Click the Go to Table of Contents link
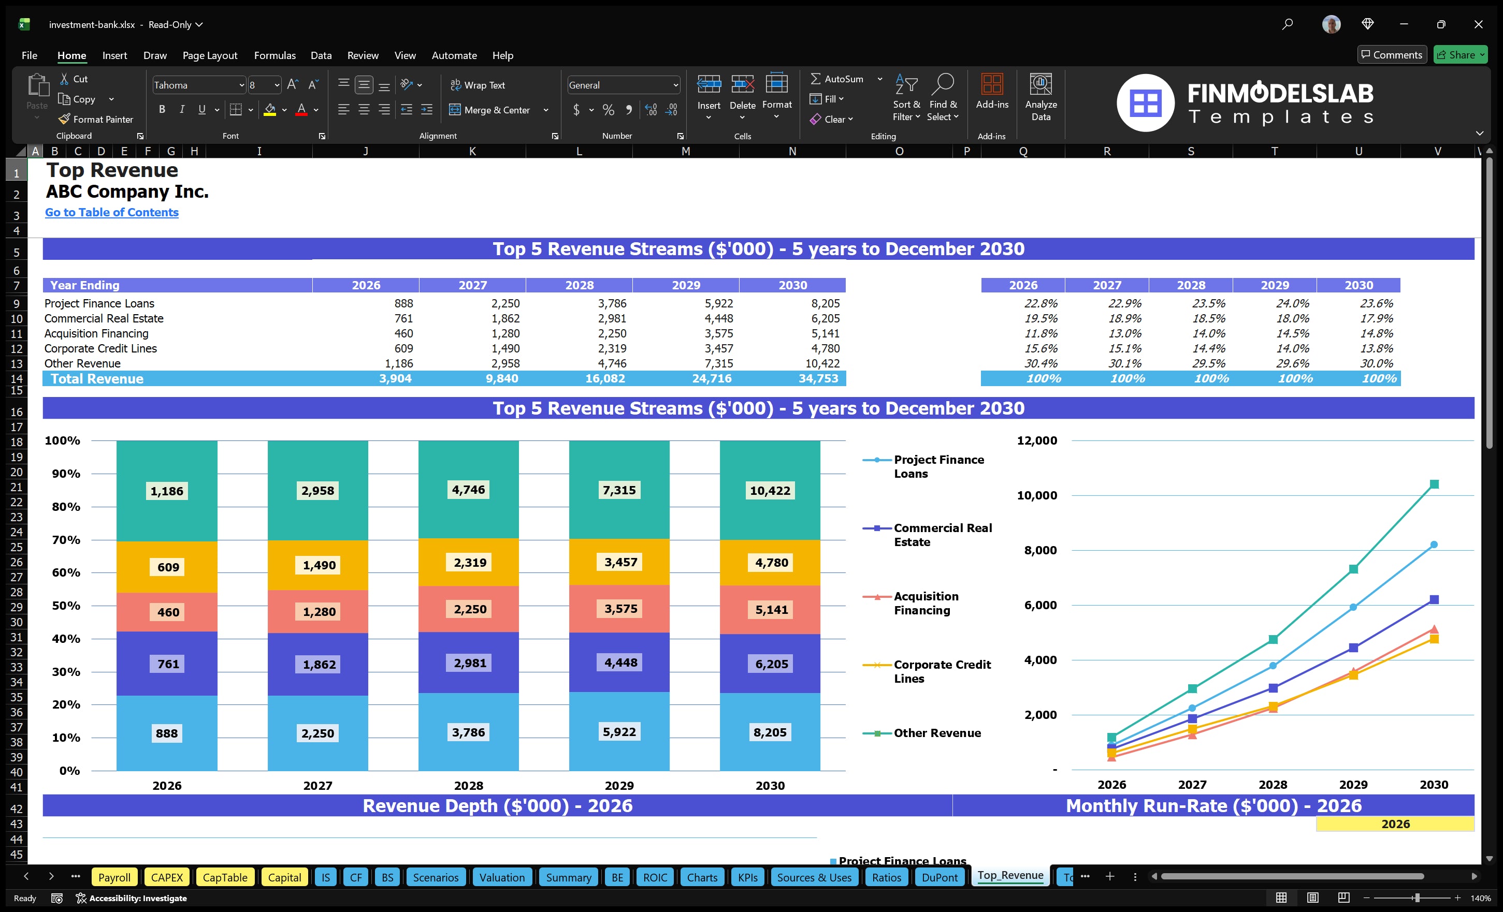Screen dimensions: 1503x912 tap(112, 212)
